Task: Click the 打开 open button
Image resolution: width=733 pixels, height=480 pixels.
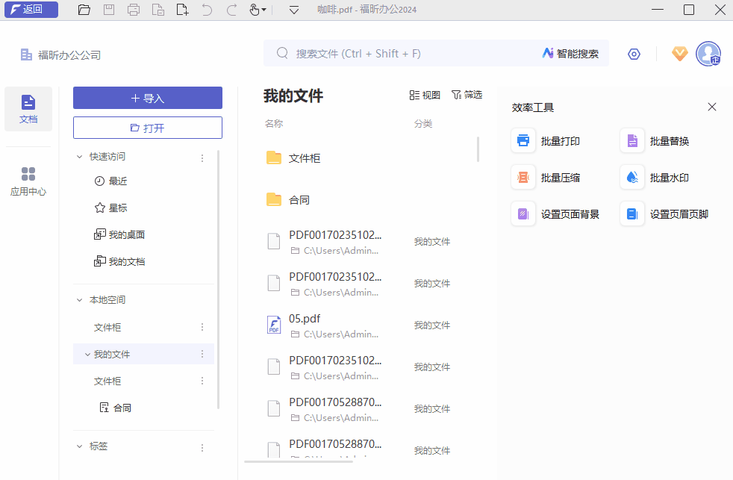Action: coord(147,127)
